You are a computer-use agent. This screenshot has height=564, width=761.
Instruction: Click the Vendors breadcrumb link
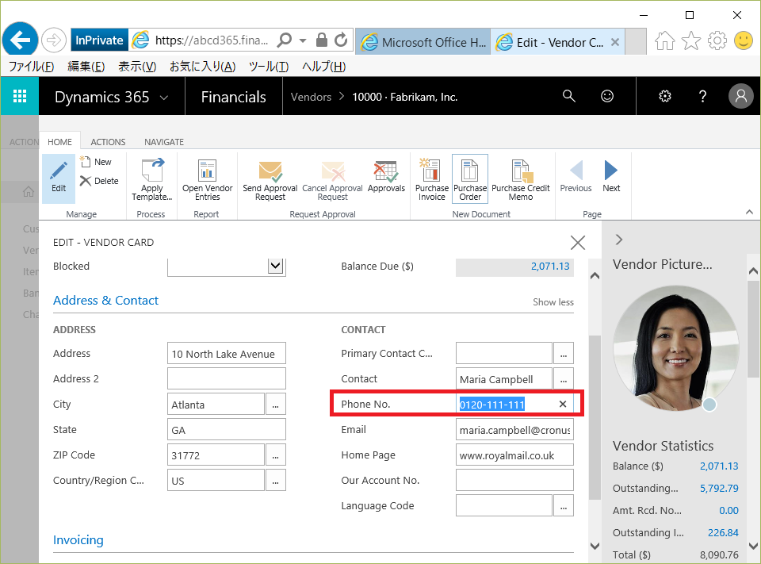coord(311,97)
